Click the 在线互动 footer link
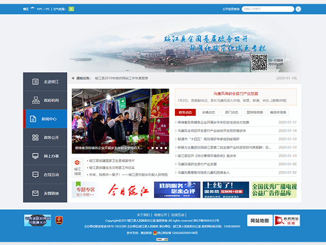The height and width of the screenshot is (245, 326). click(178, 215)
